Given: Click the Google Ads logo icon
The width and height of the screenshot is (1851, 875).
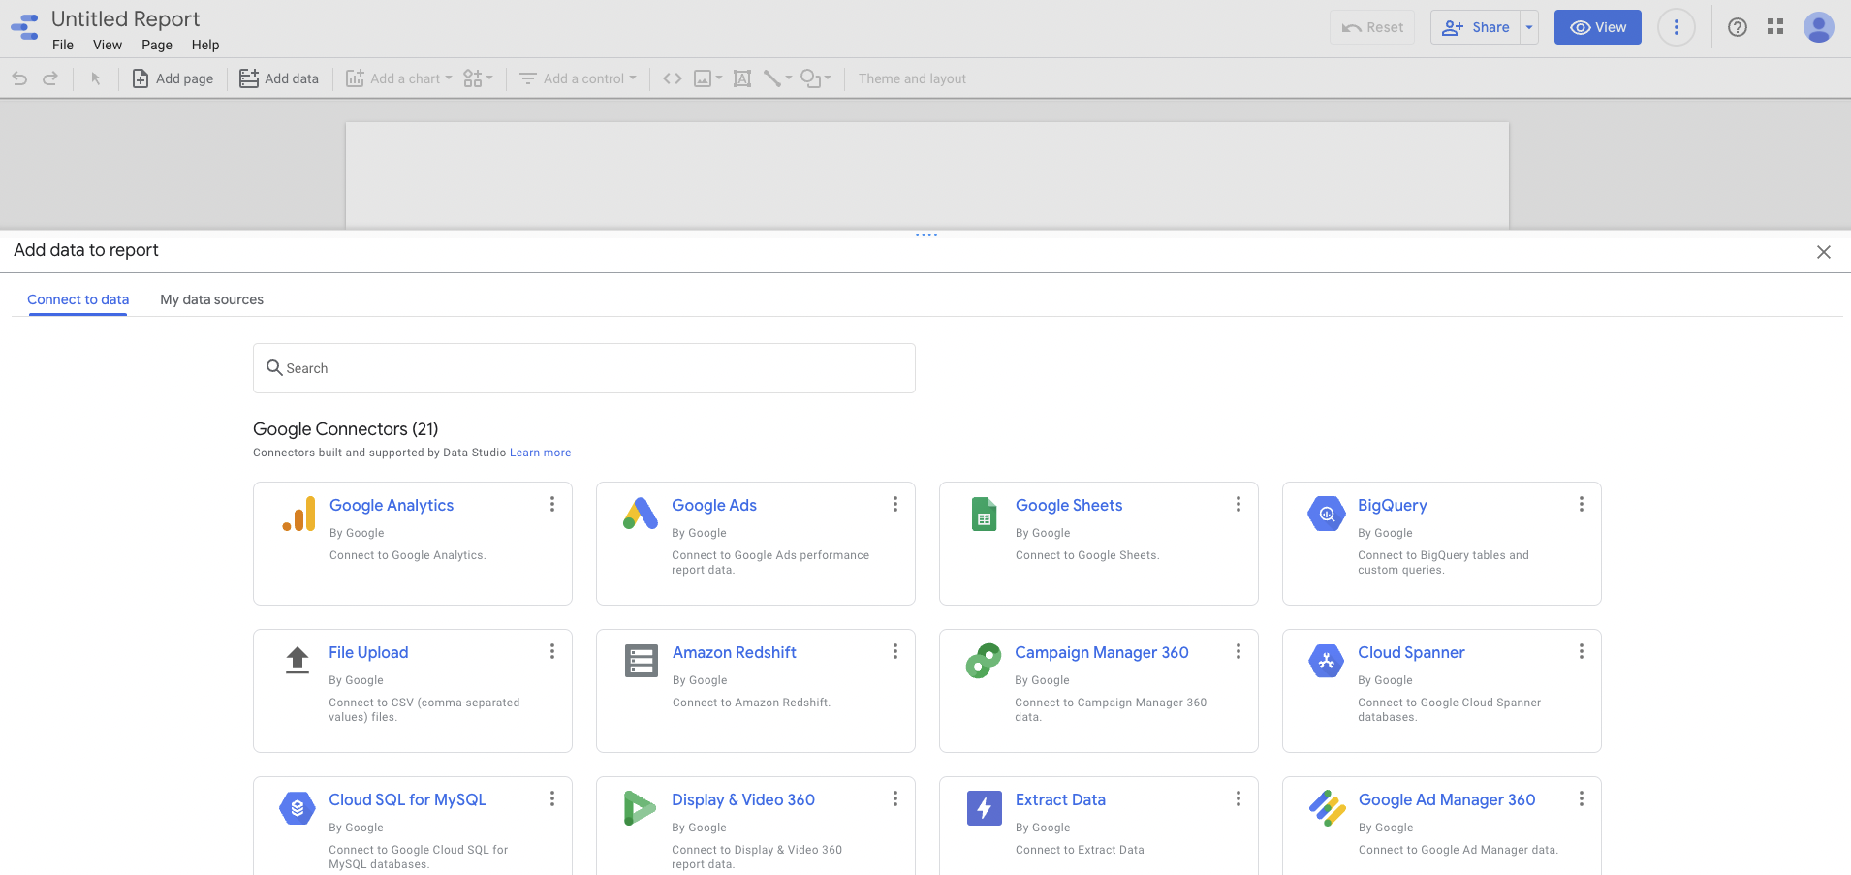Looking at the screenshot, I should pyautogui.click(x=641, y=514).
